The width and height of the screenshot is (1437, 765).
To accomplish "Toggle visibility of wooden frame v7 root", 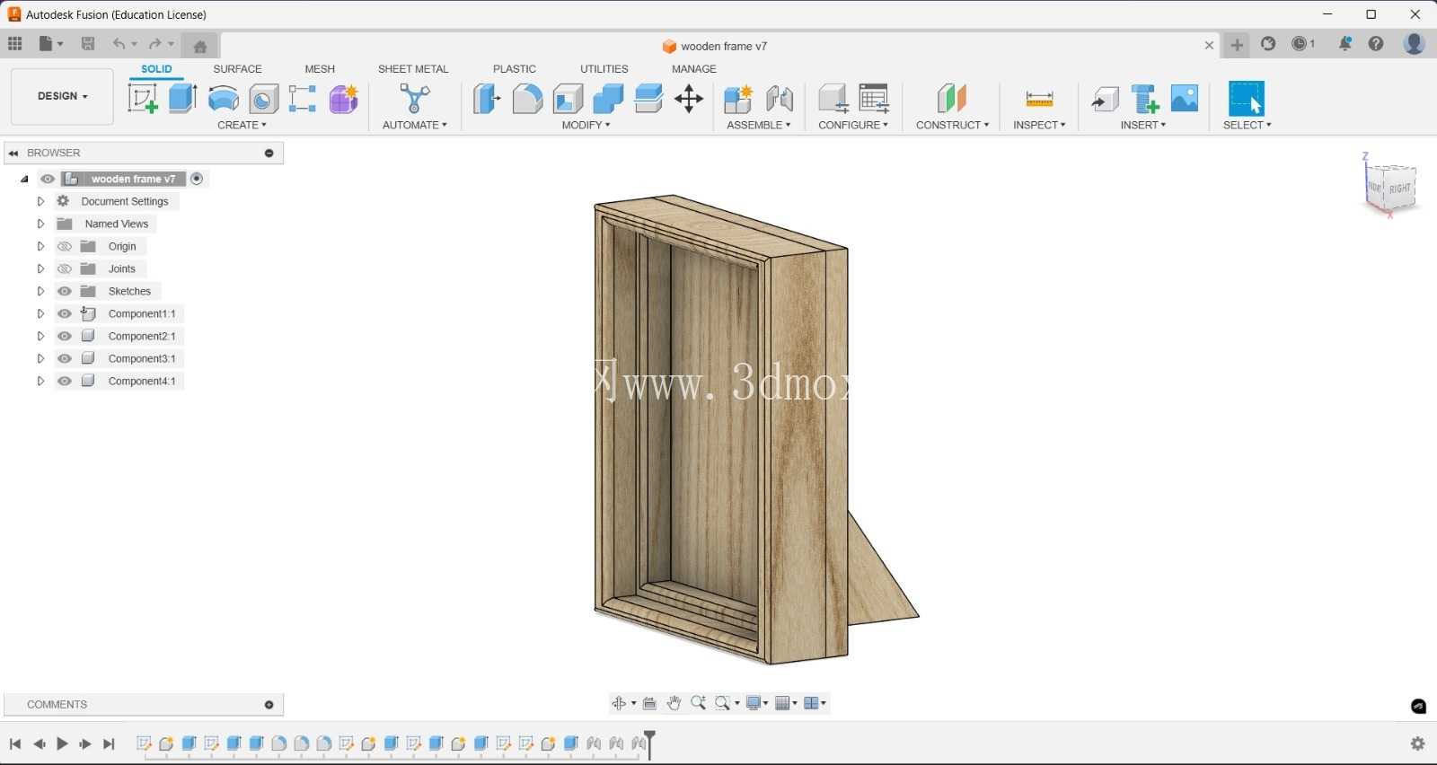I will (x=48, y=179).
